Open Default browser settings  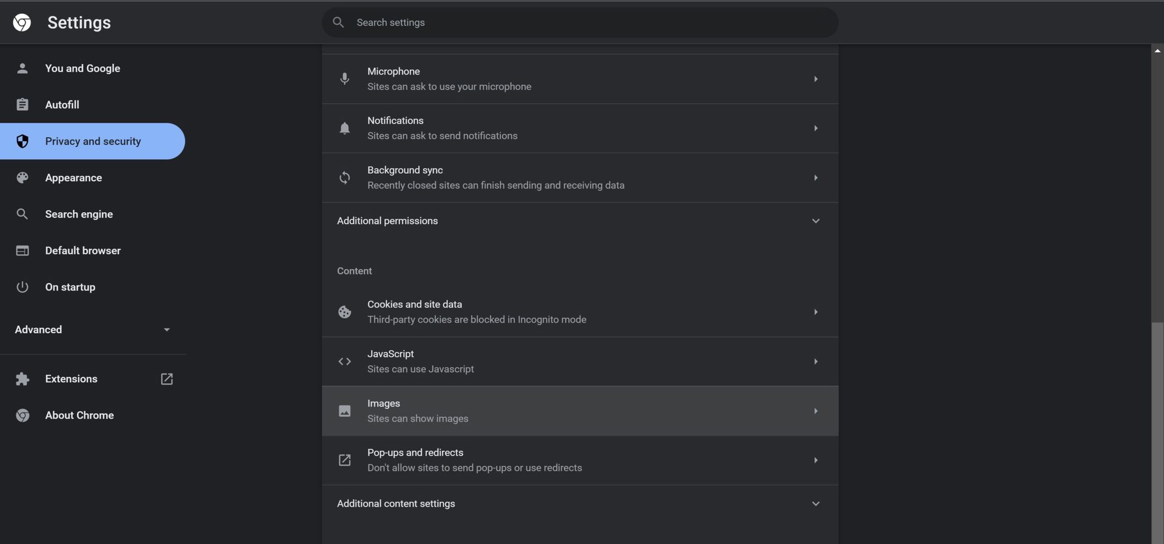point(82,251)
